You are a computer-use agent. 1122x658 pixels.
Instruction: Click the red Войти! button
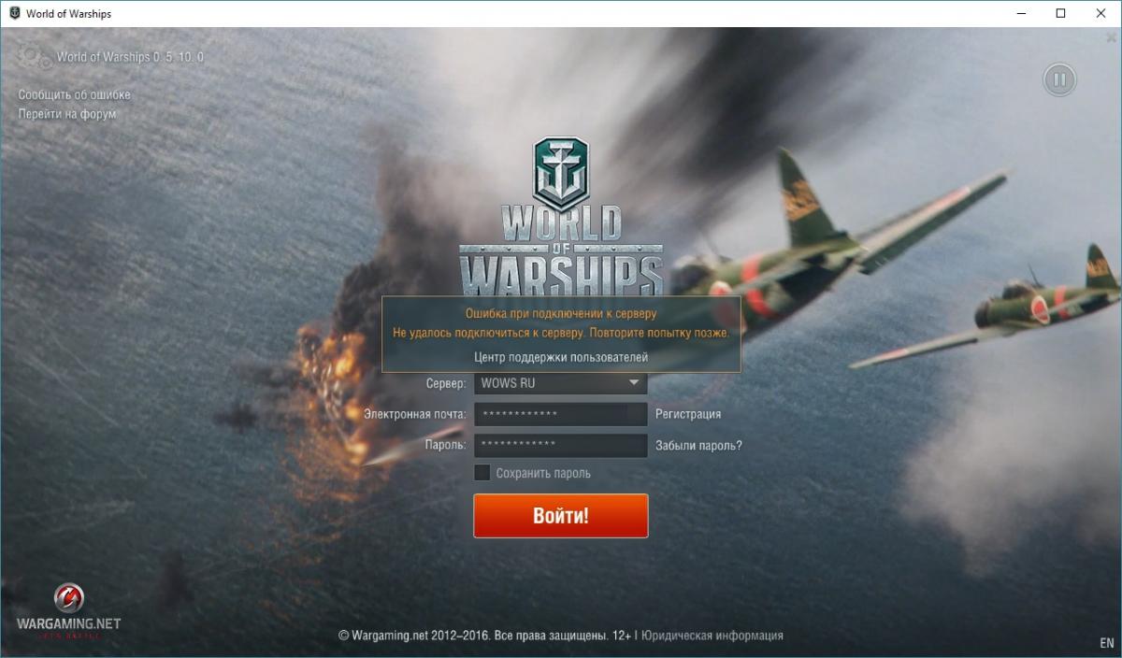coord(561,516)
